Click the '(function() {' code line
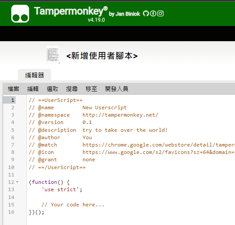 pyautogui.click(x=49, y=182)
